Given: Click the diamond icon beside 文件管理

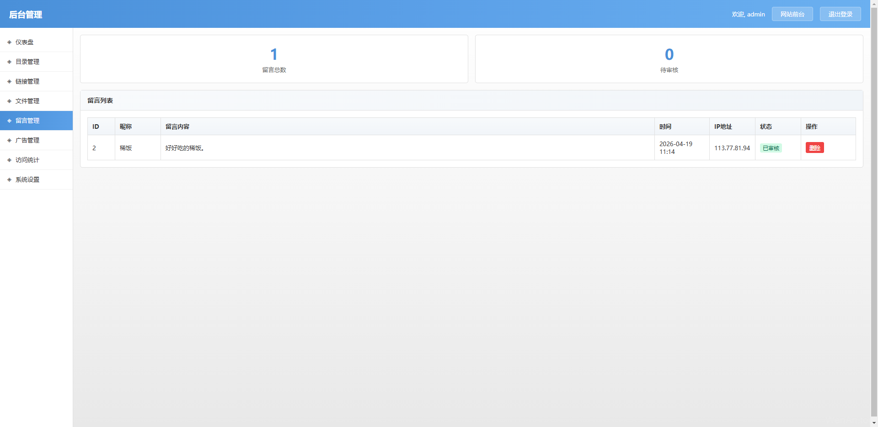Looking at the screenshot, I should 9,101.
